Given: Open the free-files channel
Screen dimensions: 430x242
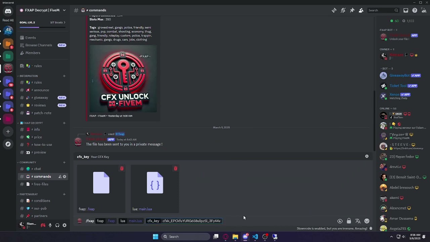Looking at the screenshot, I should [x=43, y=184].
